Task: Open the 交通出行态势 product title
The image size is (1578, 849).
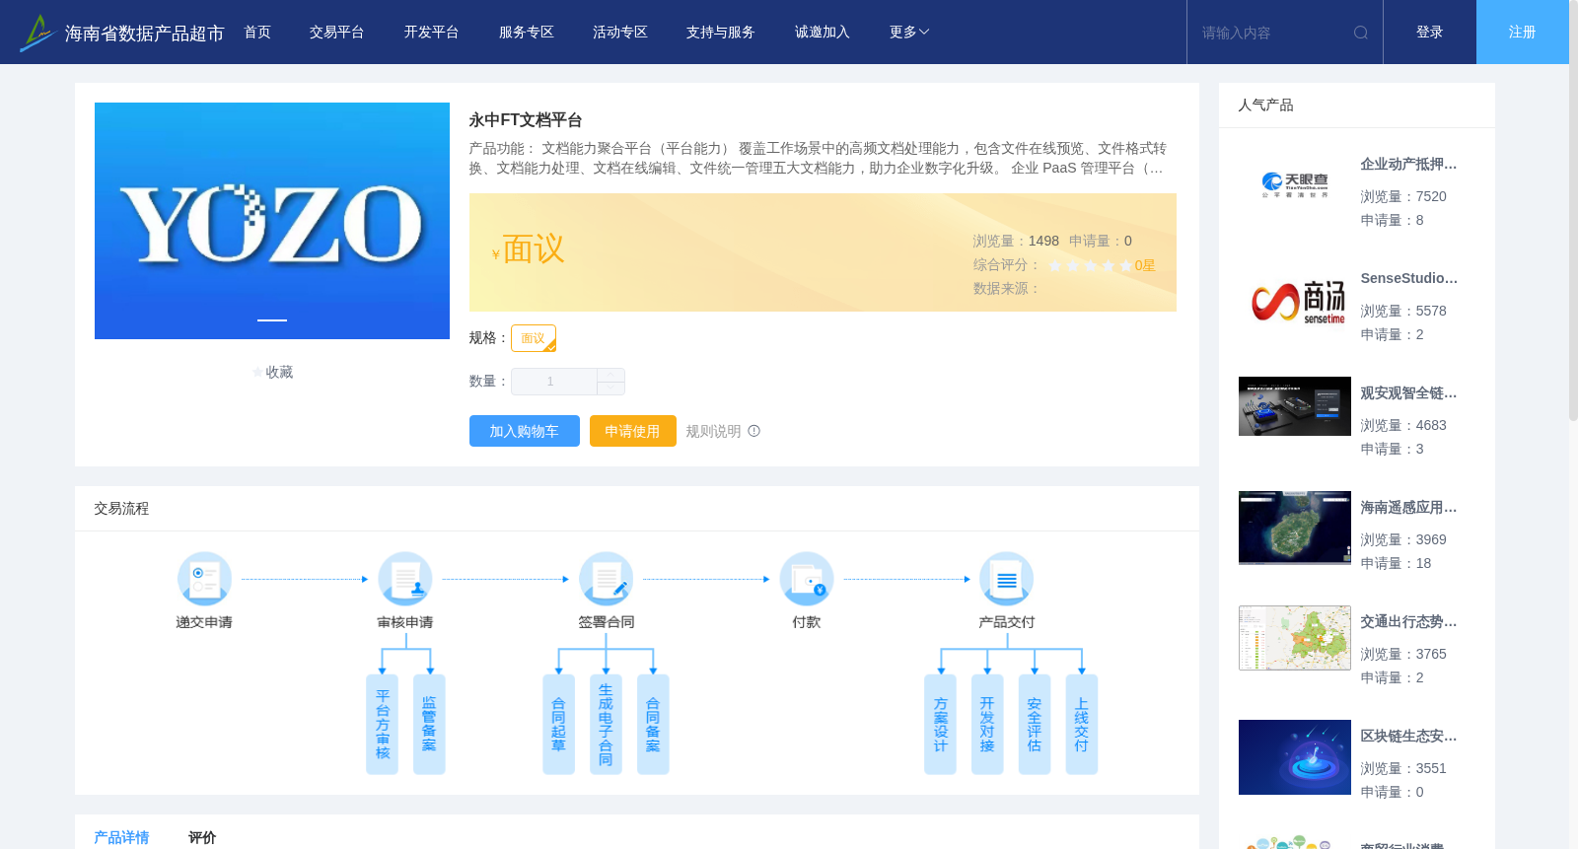Action: point(1408,622)
